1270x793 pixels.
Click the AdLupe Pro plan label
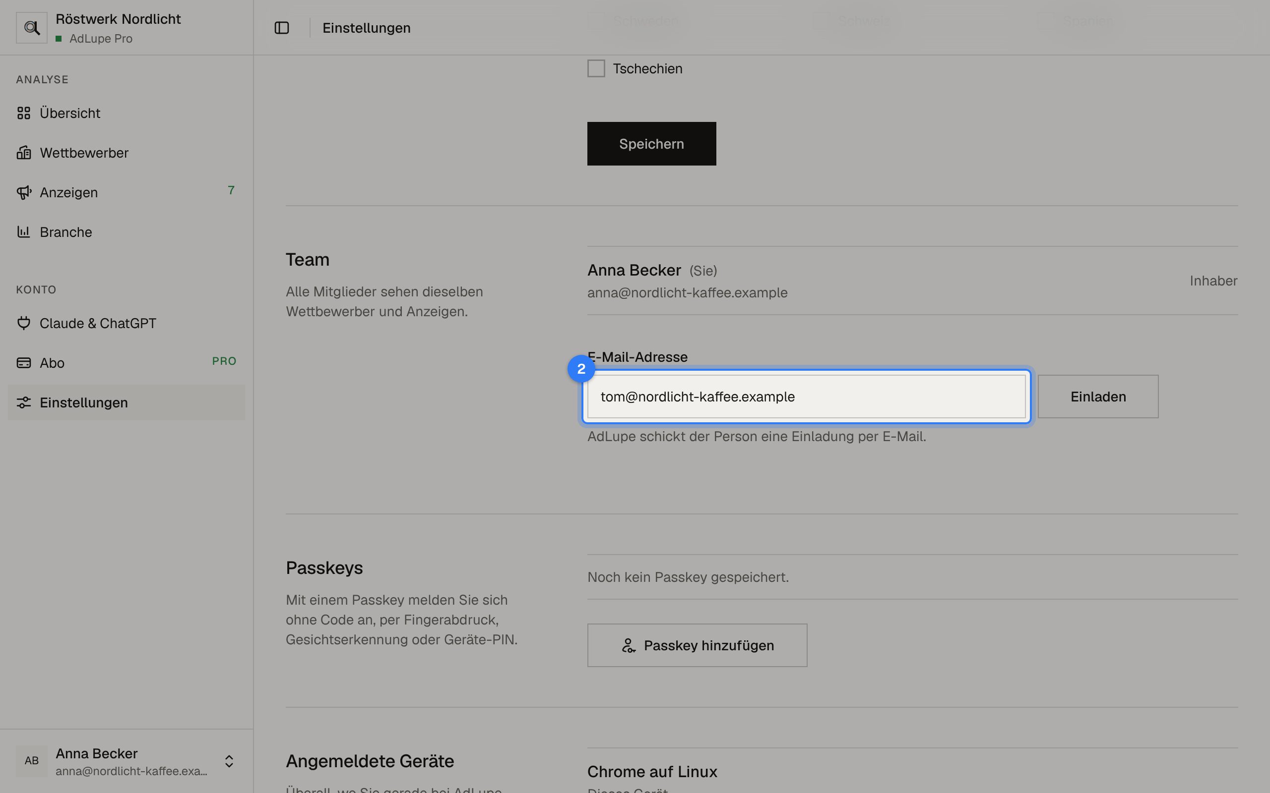coord(101,39)
